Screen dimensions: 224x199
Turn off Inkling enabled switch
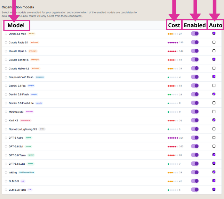195,172
